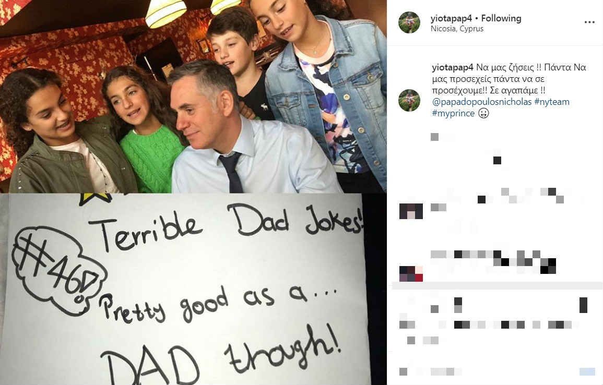
Task: Open the @papadopoulosnicholas mention
Action: [x=482, y=102]
